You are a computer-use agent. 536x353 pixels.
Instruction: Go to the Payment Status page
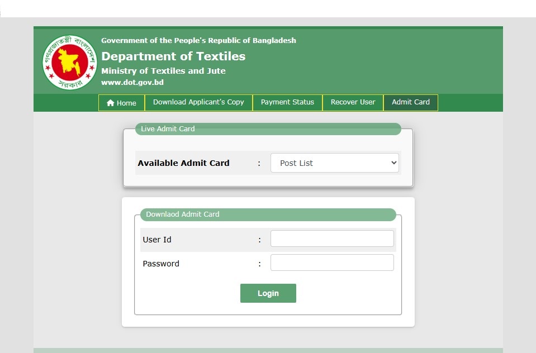287,103
